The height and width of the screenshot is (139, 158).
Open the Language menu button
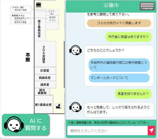[147, 6]
